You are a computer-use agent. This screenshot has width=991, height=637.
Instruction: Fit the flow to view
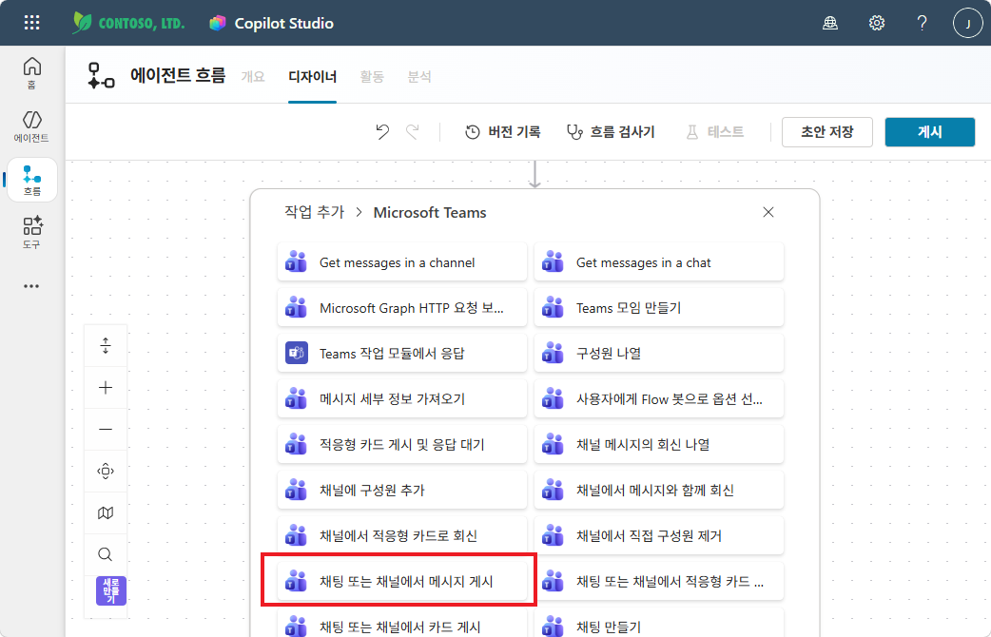106,471
